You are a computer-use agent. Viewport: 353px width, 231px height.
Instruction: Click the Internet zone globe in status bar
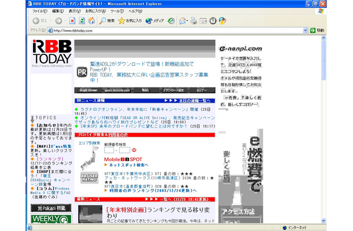[x=285, y=228]
